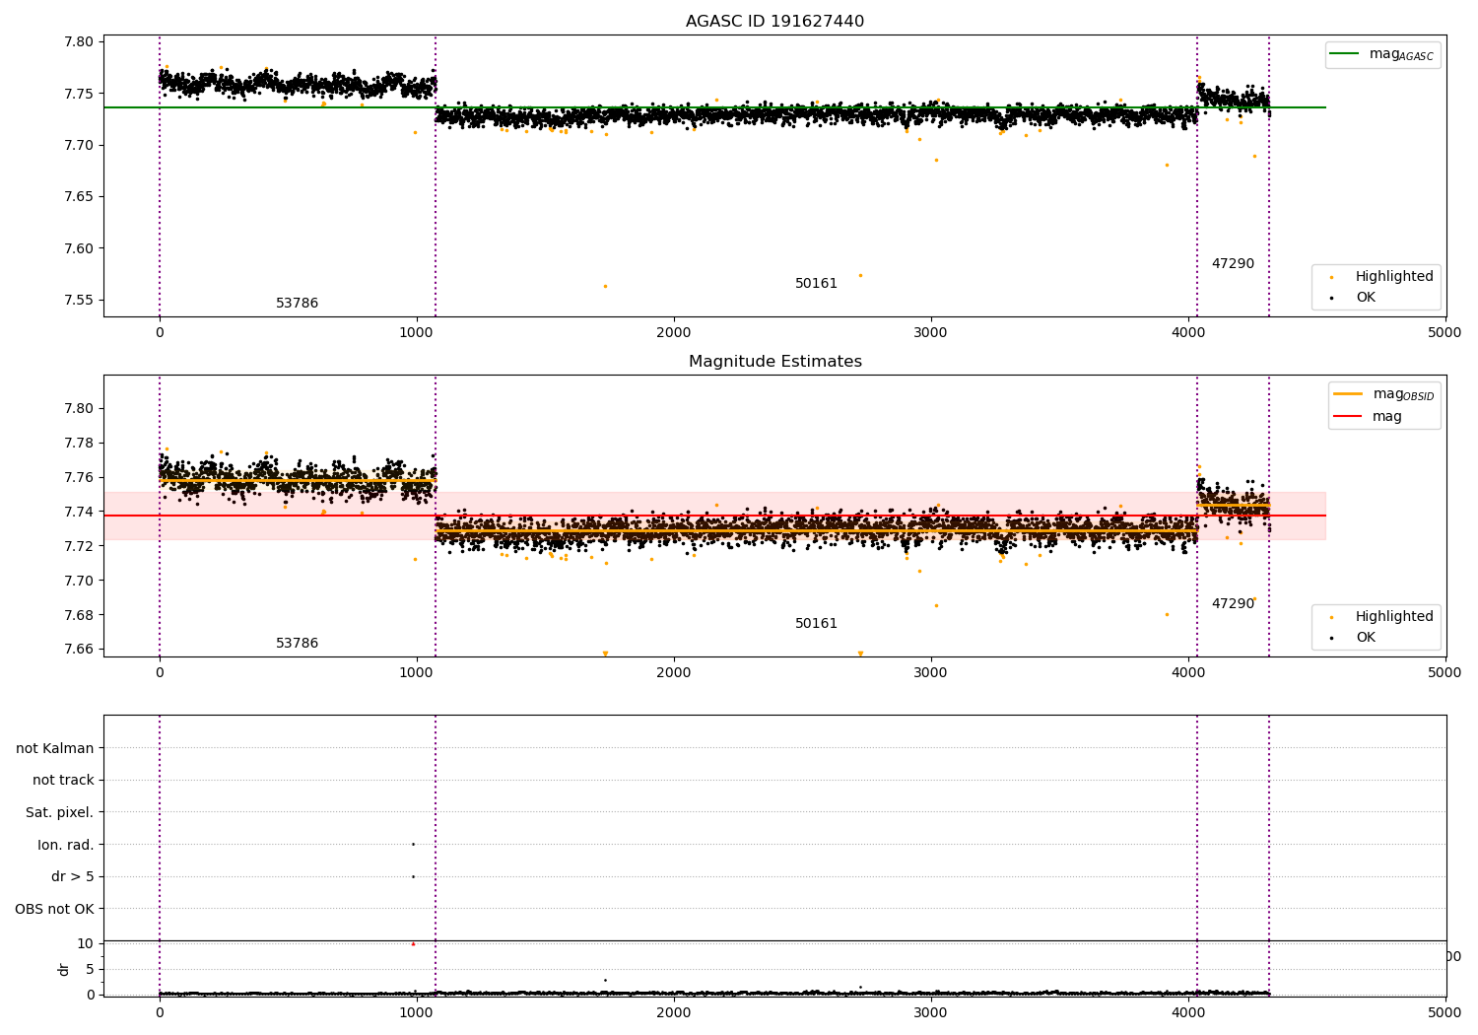Click the green mag AGASC legend entry
This screenshot has width=1478, height=1035.
click(x=1382, y=54)
